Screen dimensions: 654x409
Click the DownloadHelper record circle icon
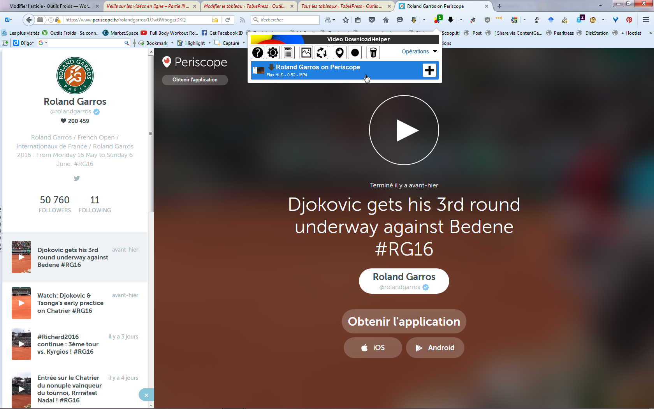[355, 52]
